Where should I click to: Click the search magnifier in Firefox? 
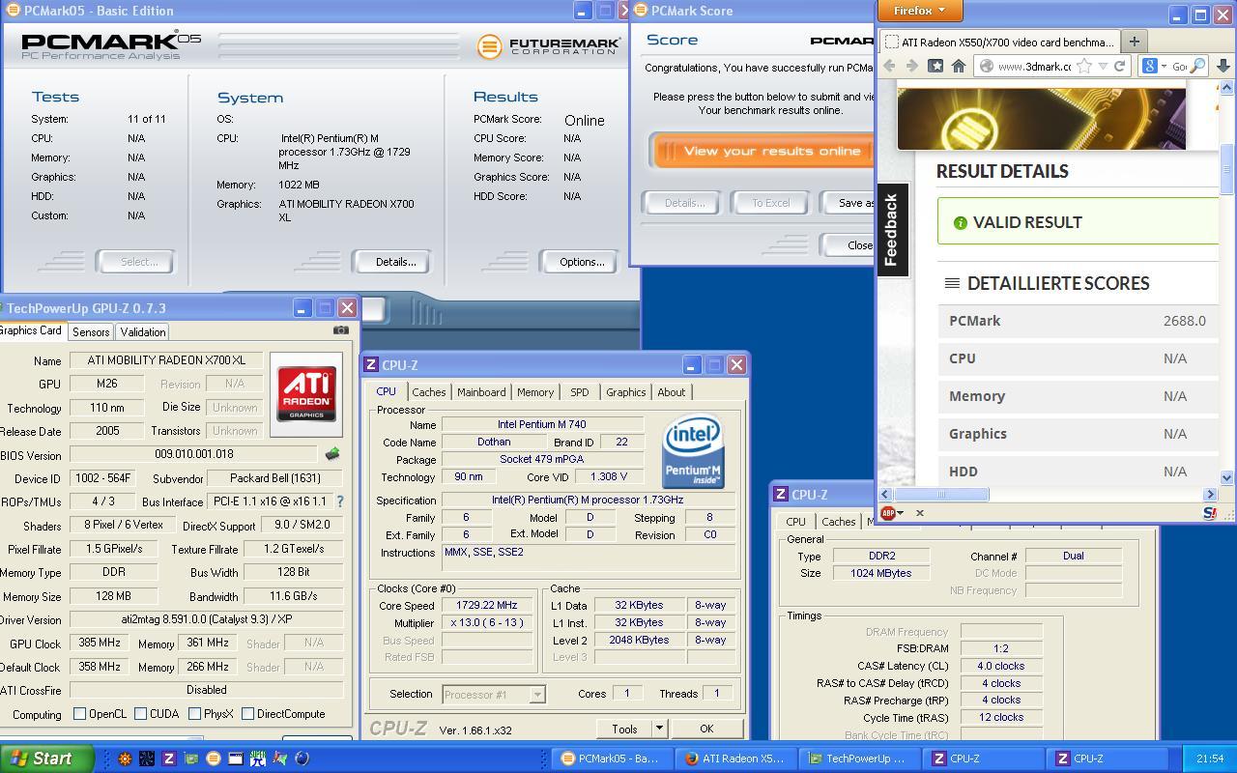tap(1196, 66)
